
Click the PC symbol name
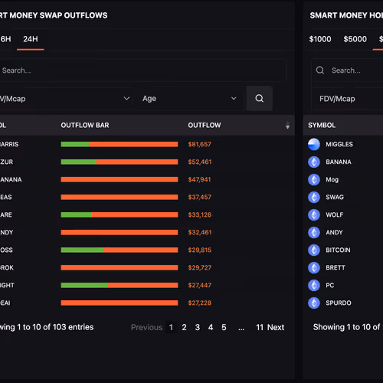[x=329, y=285]
